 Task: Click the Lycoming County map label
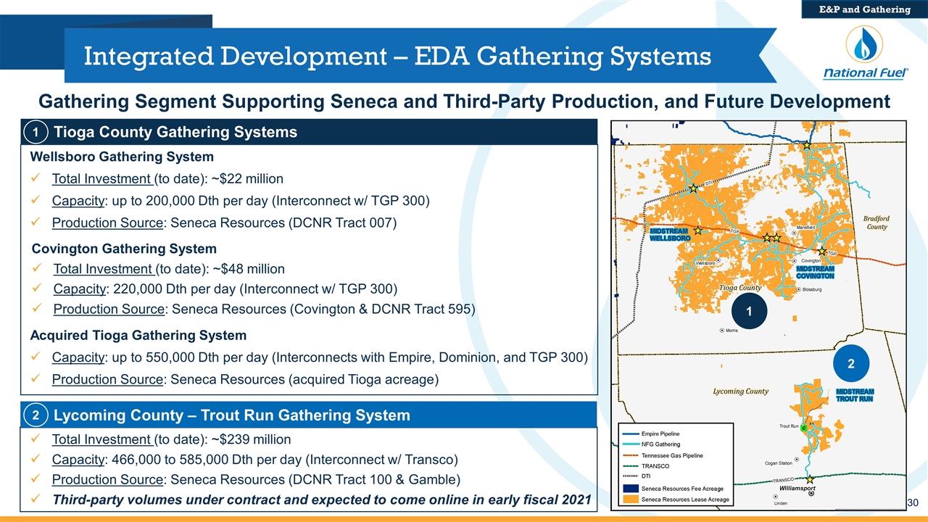[x=739, y=391]
